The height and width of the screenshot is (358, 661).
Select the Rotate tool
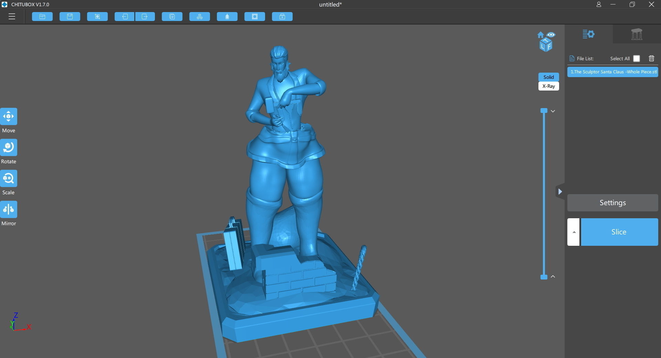[9, 147]
